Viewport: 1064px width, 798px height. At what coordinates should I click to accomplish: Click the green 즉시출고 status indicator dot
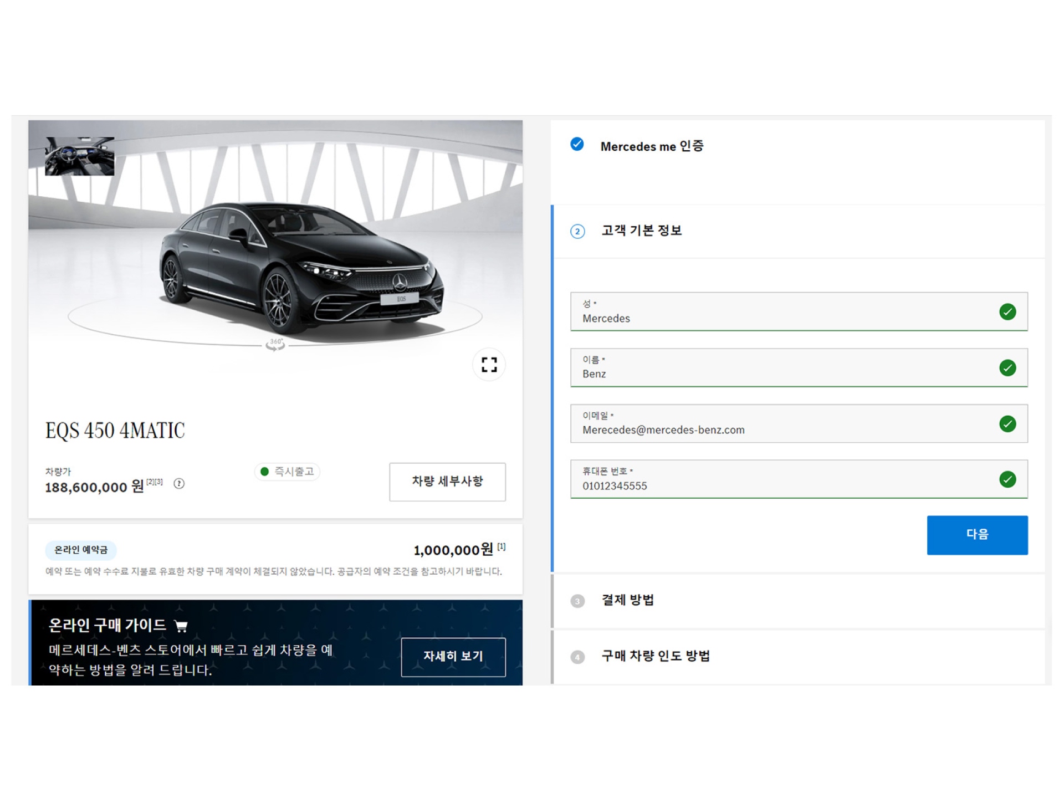pyautogui.click(x=263, y=472)
